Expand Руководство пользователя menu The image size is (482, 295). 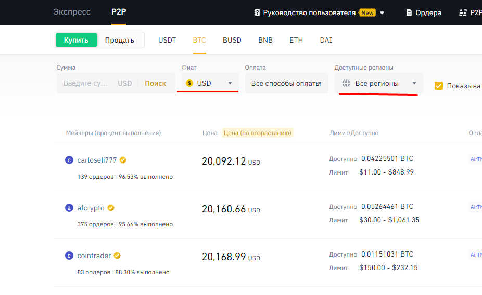[319, 12]
